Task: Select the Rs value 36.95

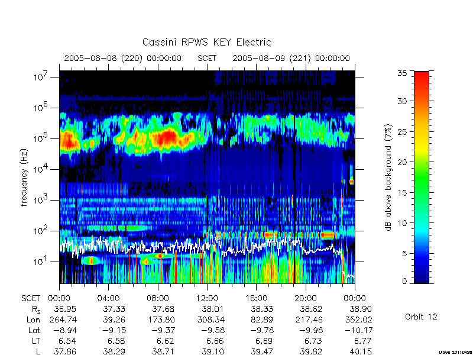Action: pyautogui.click(x=65, y=309)
